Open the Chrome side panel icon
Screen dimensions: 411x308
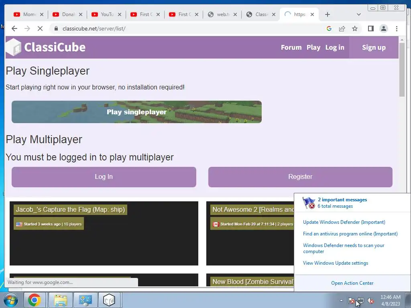[x=370, y=28]
